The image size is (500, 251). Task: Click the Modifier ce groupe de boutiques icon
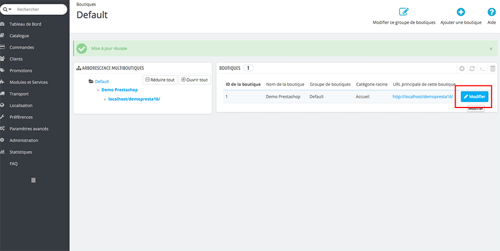[x=403, y=12]
